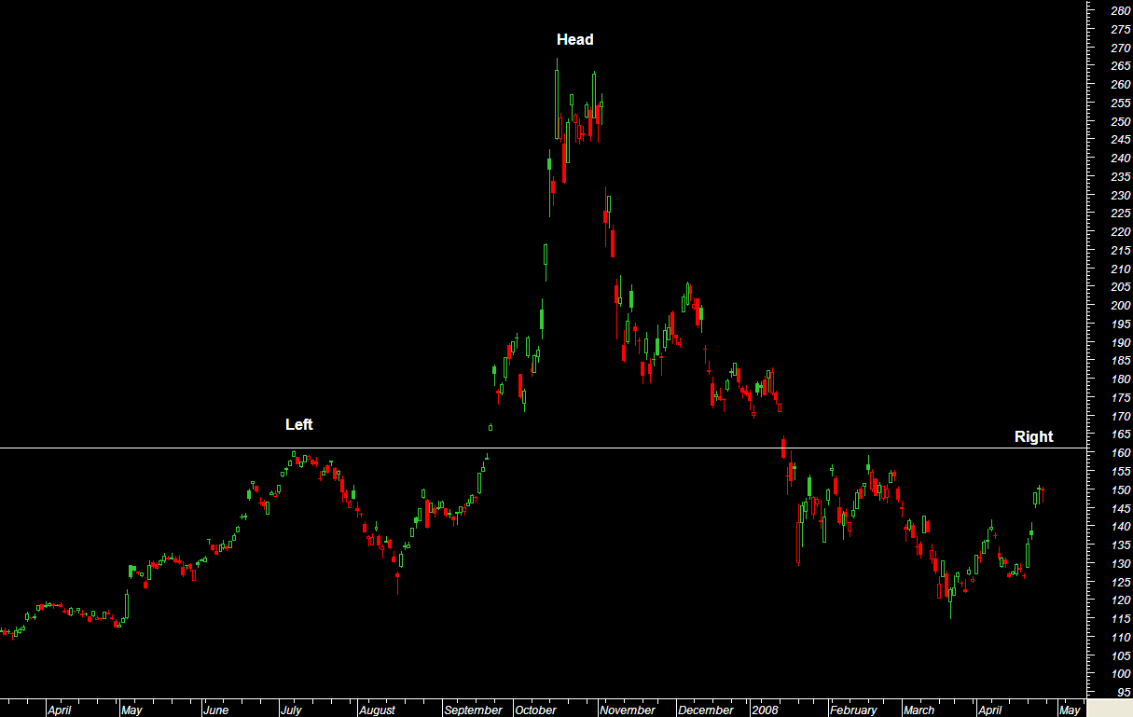Click the 180 price axis value
Viewport: 1133px width, 717px height.
click(1121, 379)
